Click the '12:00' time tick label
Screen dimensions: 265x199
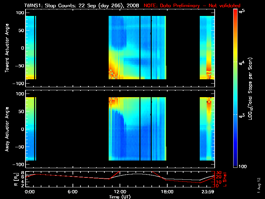[x=120, y=192]
